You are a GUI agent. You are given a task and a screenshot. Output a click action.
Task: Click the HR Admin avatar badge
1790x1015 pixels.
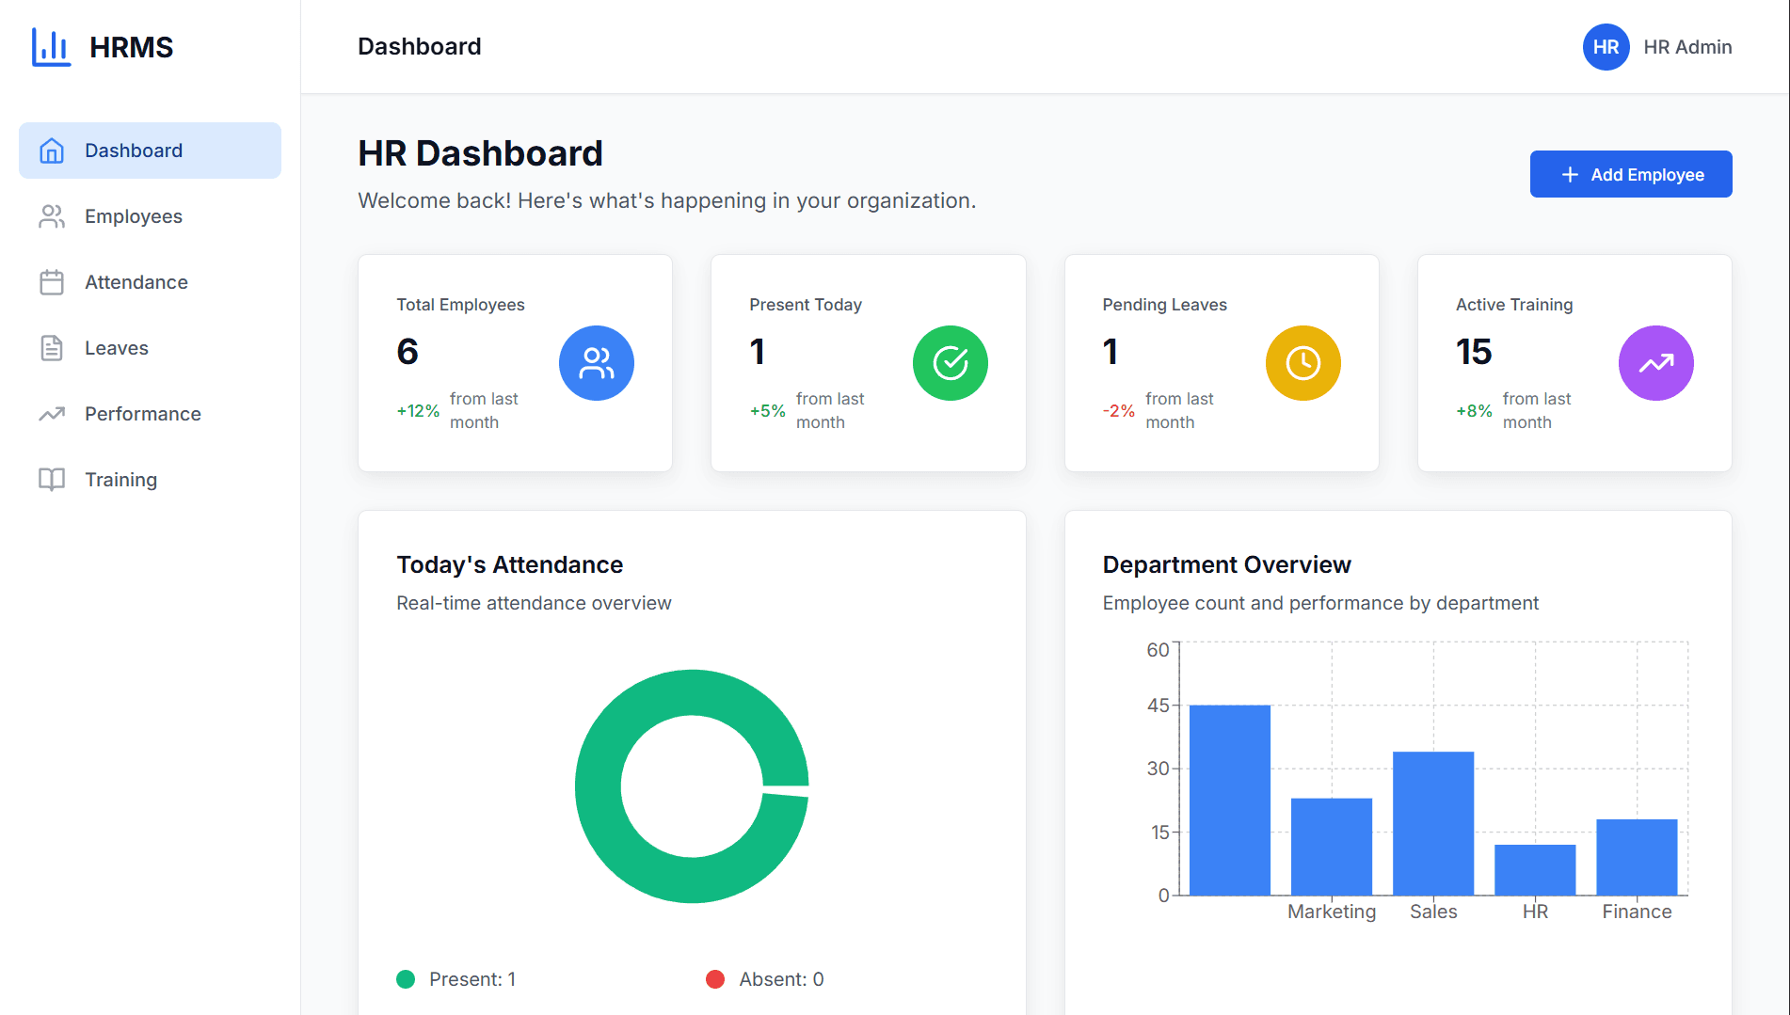[x=1606, y=46]
